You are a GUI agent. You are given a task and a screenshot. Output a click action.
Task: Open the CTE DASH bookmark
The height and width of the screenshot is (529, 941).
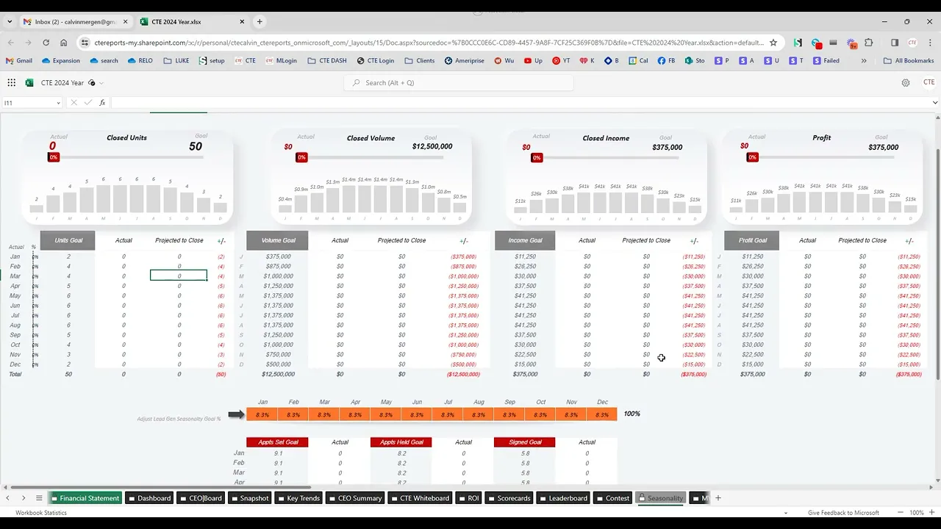tap(327, 61)
